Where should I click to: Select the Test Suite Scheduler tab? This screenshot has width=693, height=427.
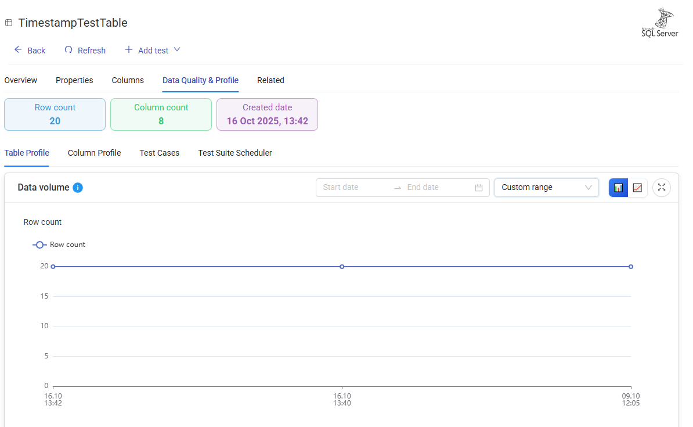(x=235, y=153)
